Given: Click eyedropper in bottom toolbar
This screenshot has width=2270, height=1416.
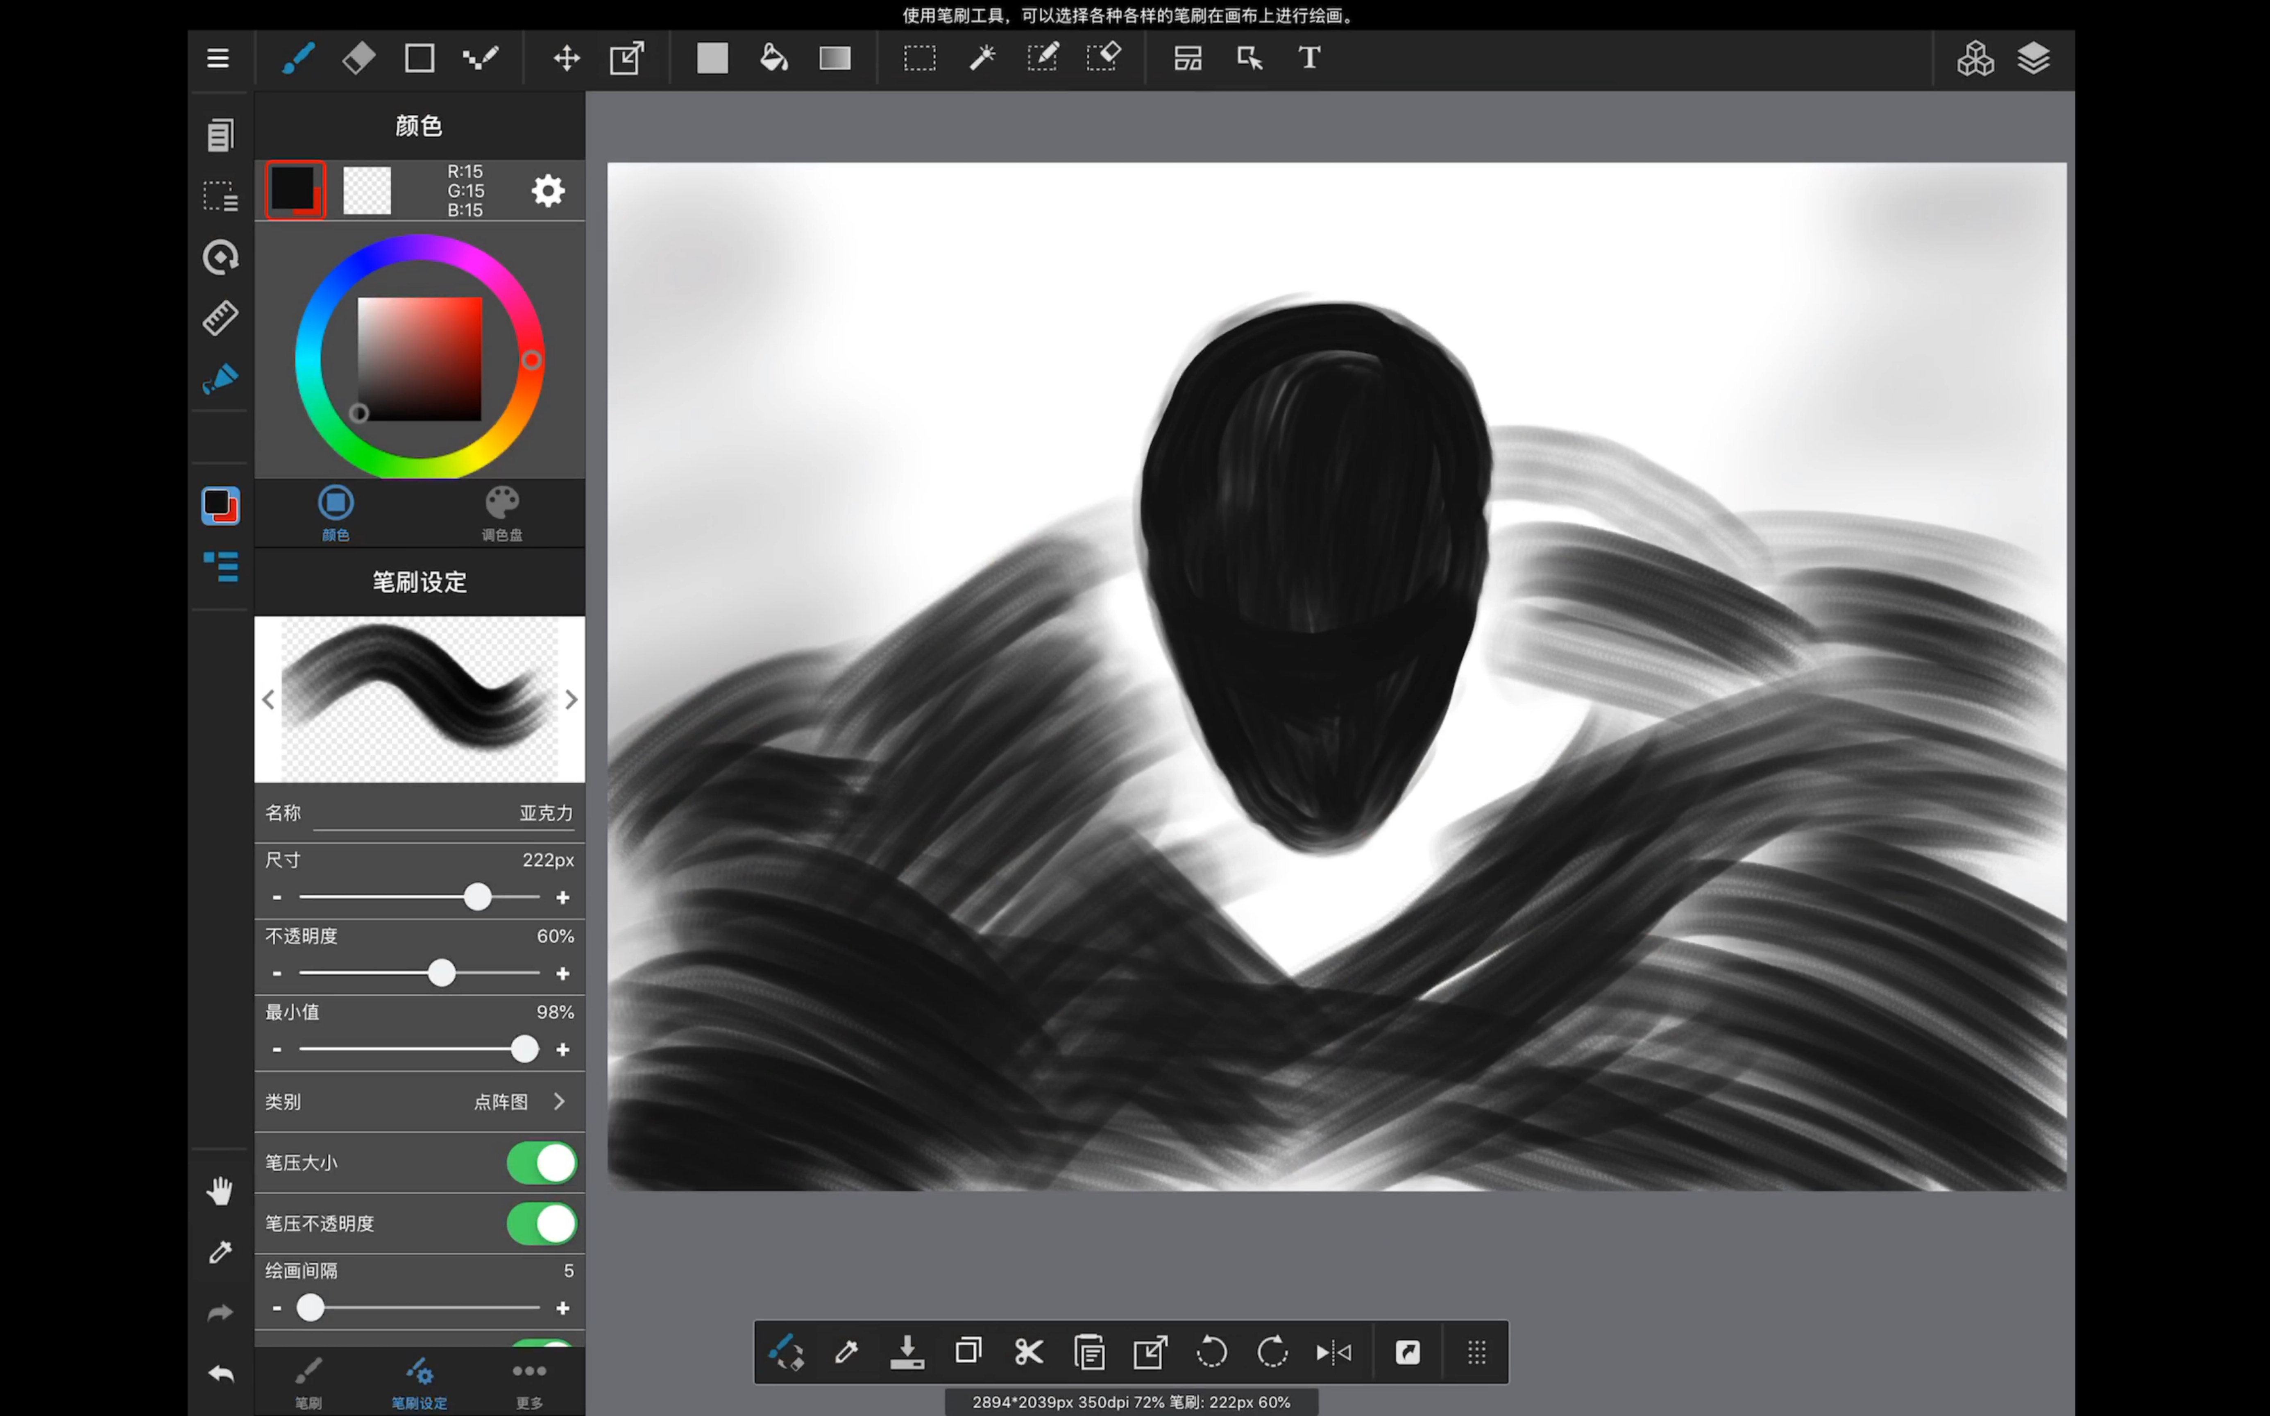Looking at the screenshot, I should (846, 1352).
